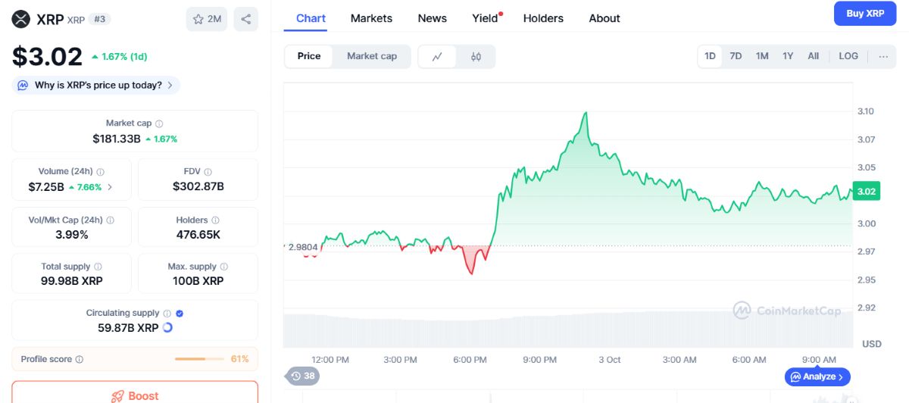Click the 99.98B XRP total supply value
The width and height of the screenshot is (909, 403).
click(72, 281)
